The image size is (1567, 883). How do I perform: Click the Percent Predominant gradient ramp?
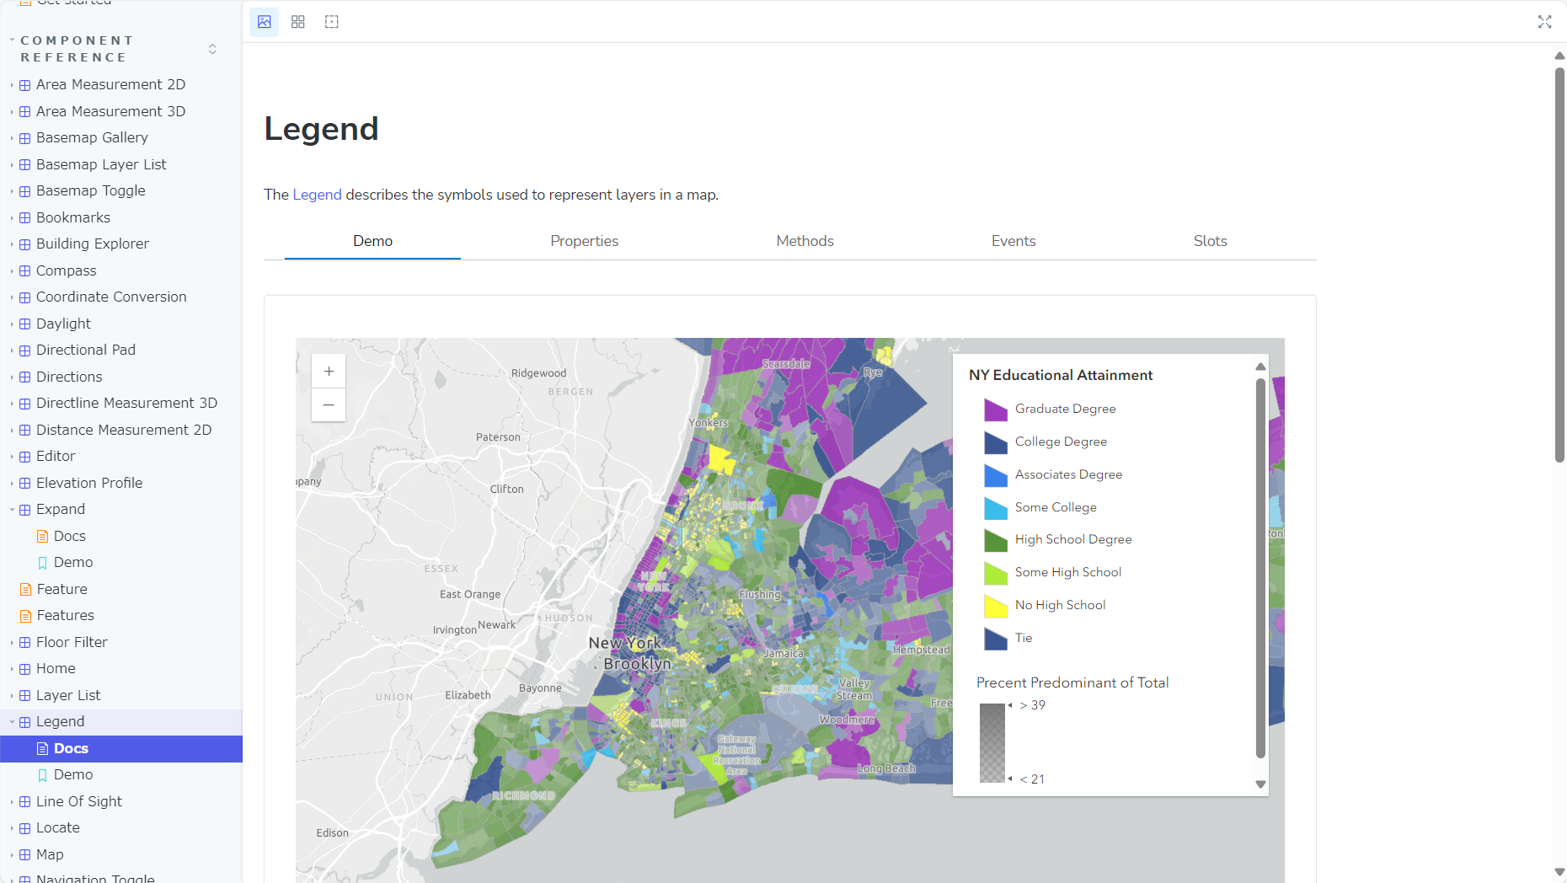click(x=992, y=741)
